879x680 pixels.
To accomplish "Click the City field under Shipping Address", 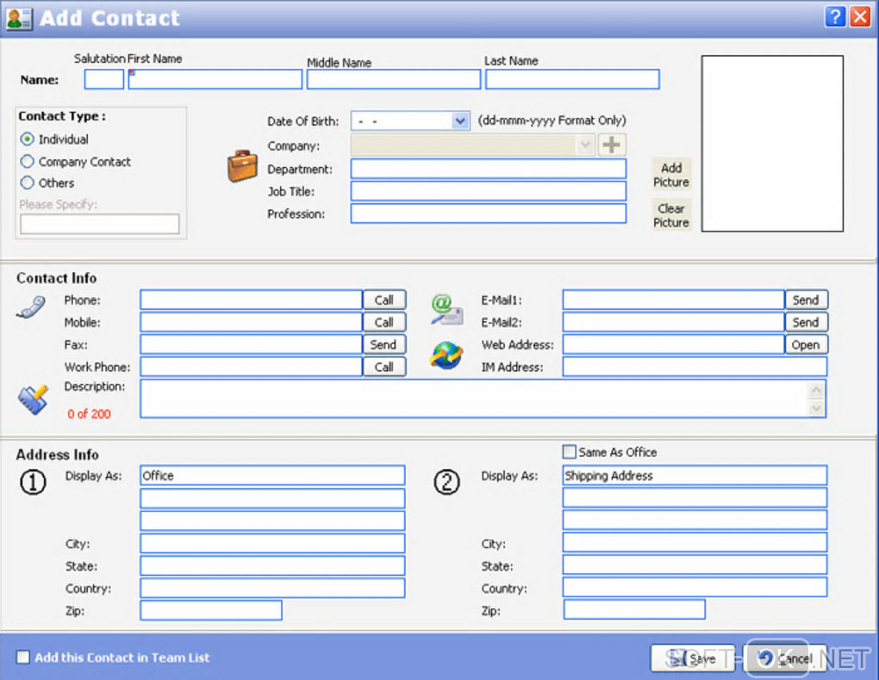I will point(695,542).
